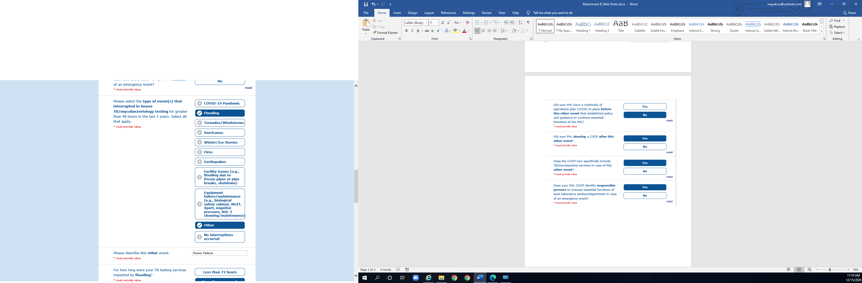Center align the paragraph text

coord(483,31)
